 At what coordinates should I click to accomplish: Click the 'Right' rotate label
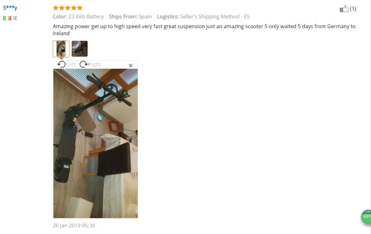[95, 64]
